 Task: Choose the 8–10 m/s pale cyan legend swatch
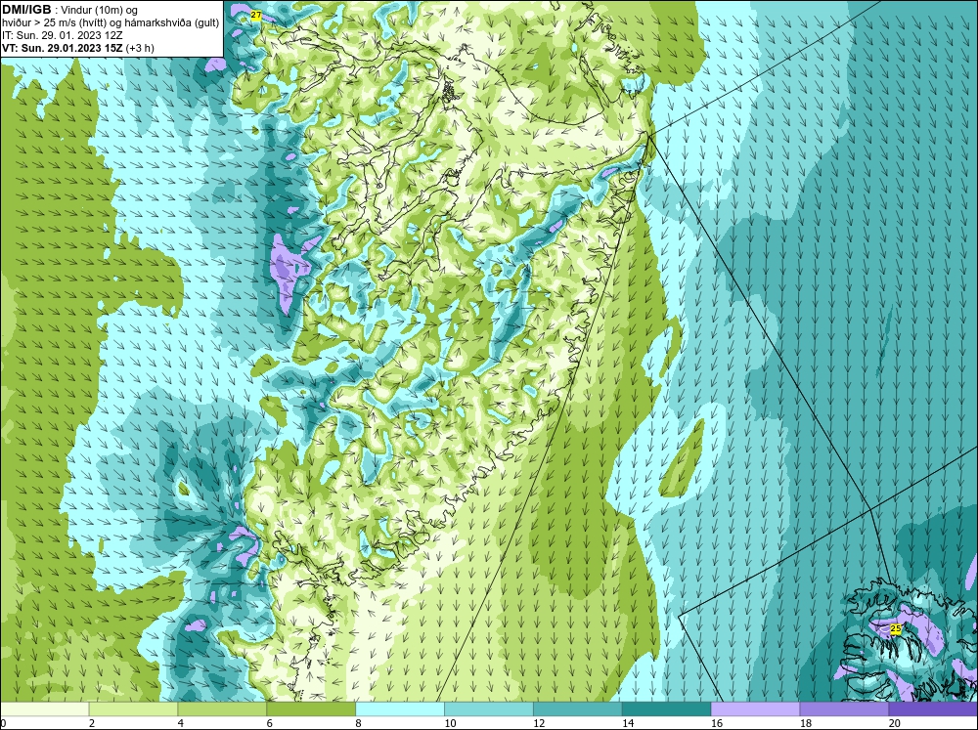coord(400,709)
